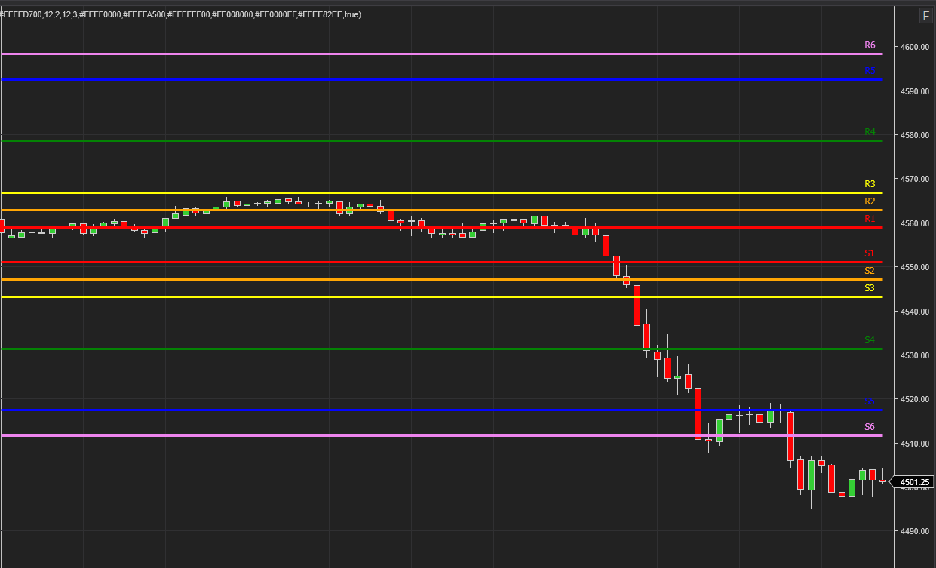Click the R6 resistance level label
This screenshot has height=568, width=936.
pos(870,45)
